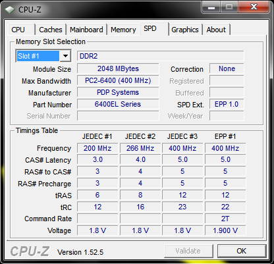The width and height of the screenshot is (274, 264).
Task: Click the empty Serial Number field
Action: point(118,116)
